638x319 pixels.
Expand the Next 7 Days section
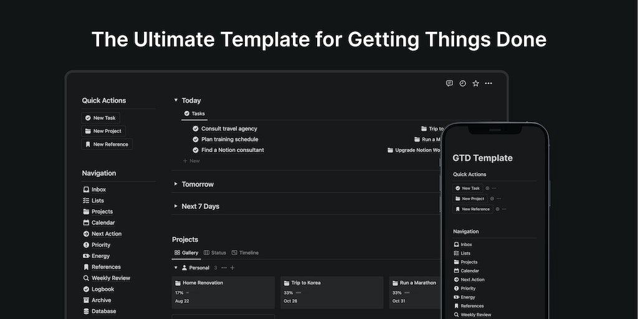coord(176,206)
